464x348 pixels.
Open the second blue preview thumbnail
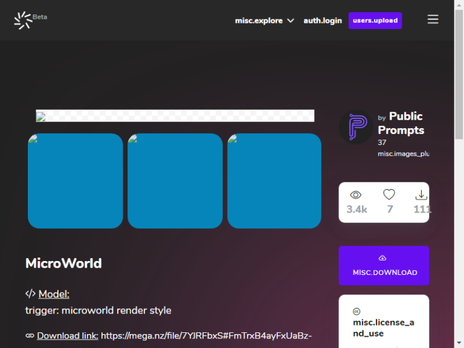[175, 181]
